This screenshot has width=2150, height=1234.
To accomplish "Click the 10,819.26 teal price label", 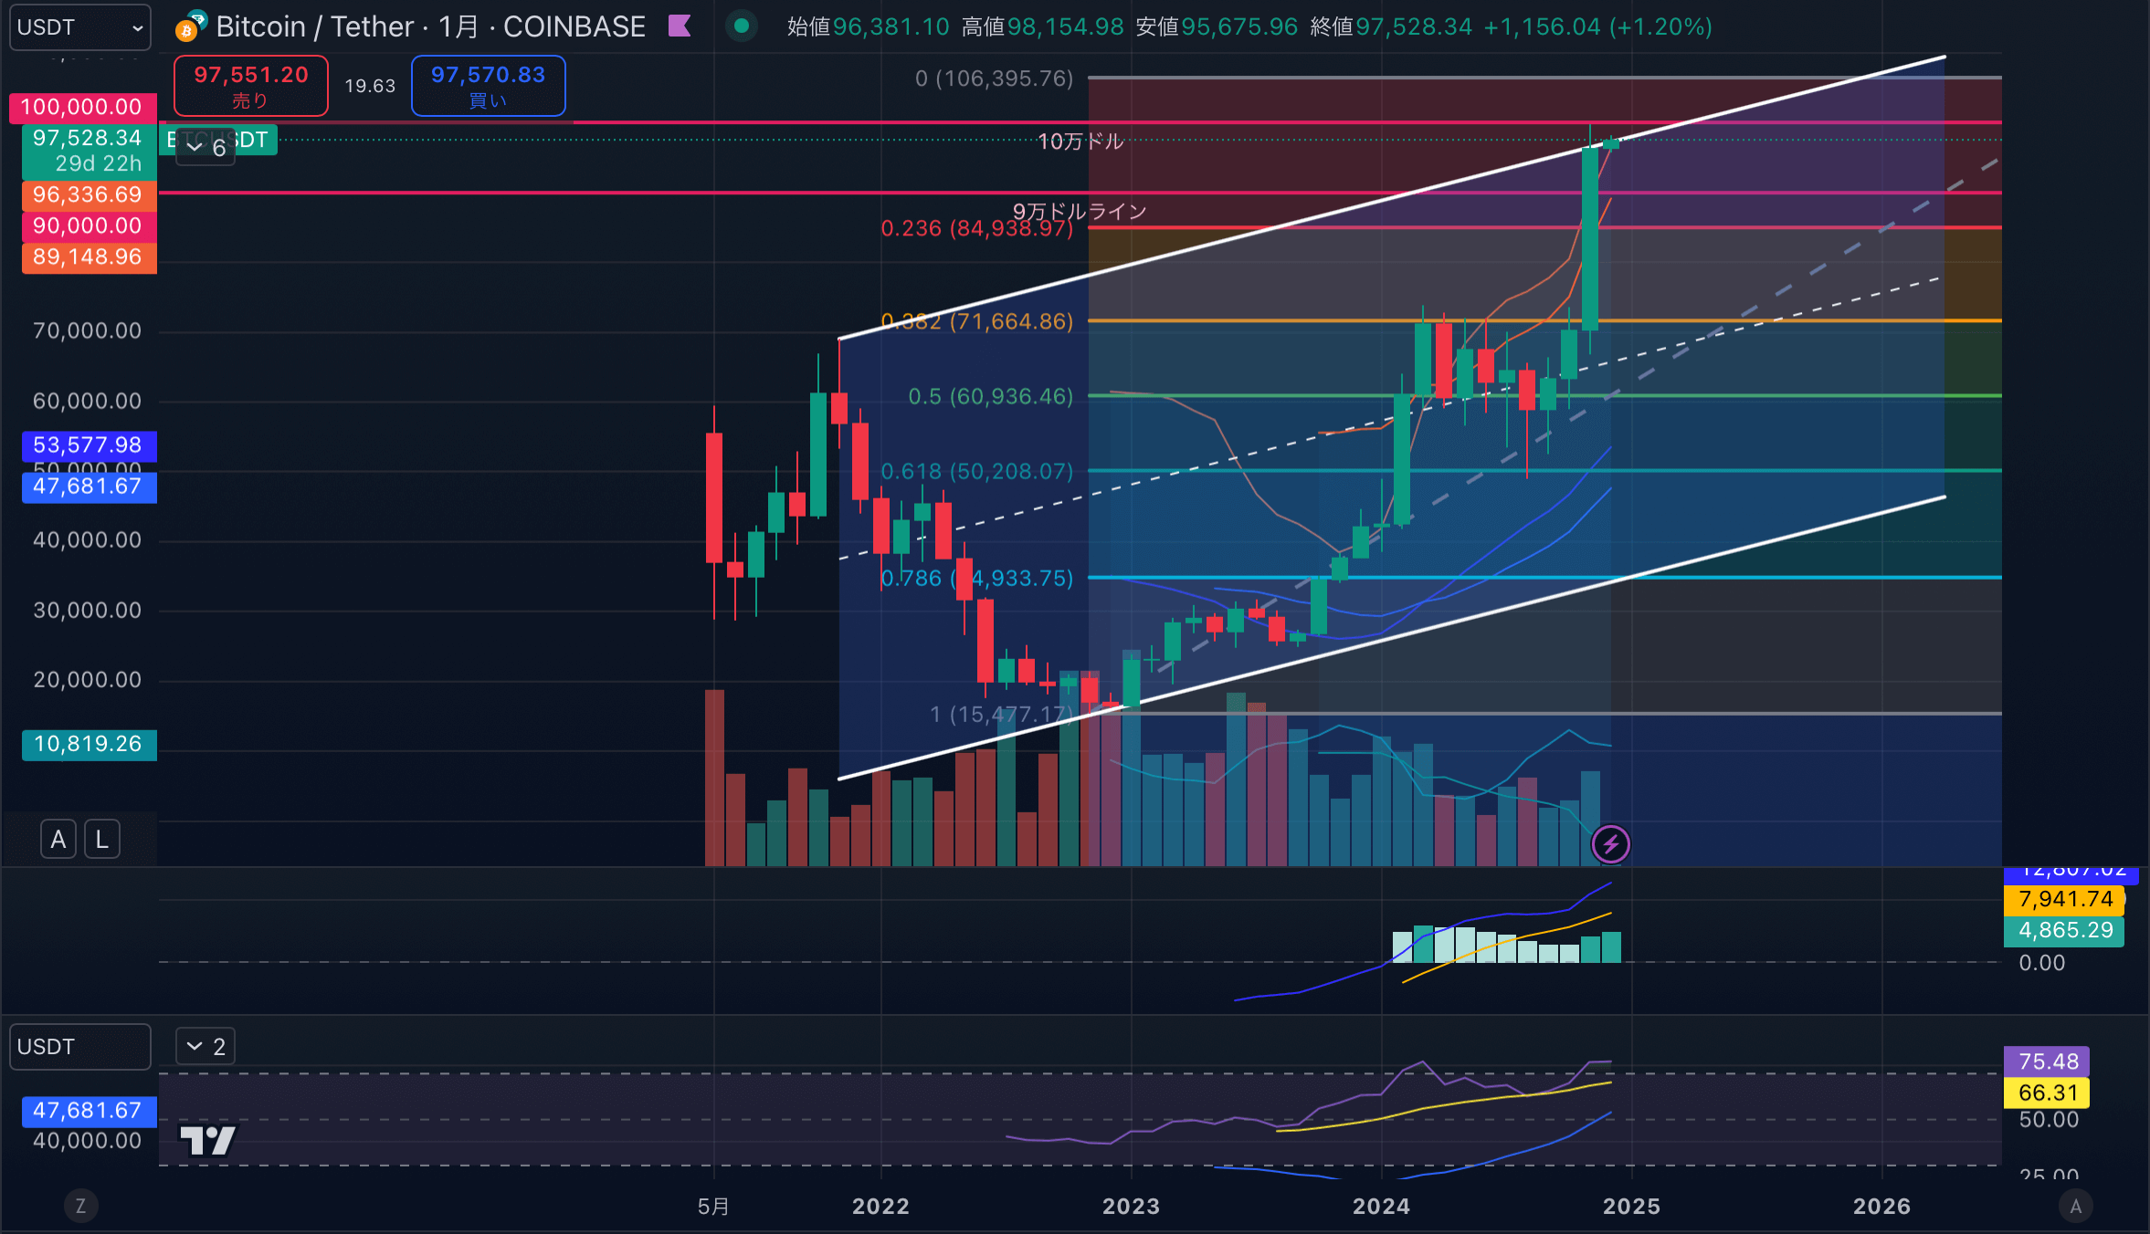I will [89, 744].
